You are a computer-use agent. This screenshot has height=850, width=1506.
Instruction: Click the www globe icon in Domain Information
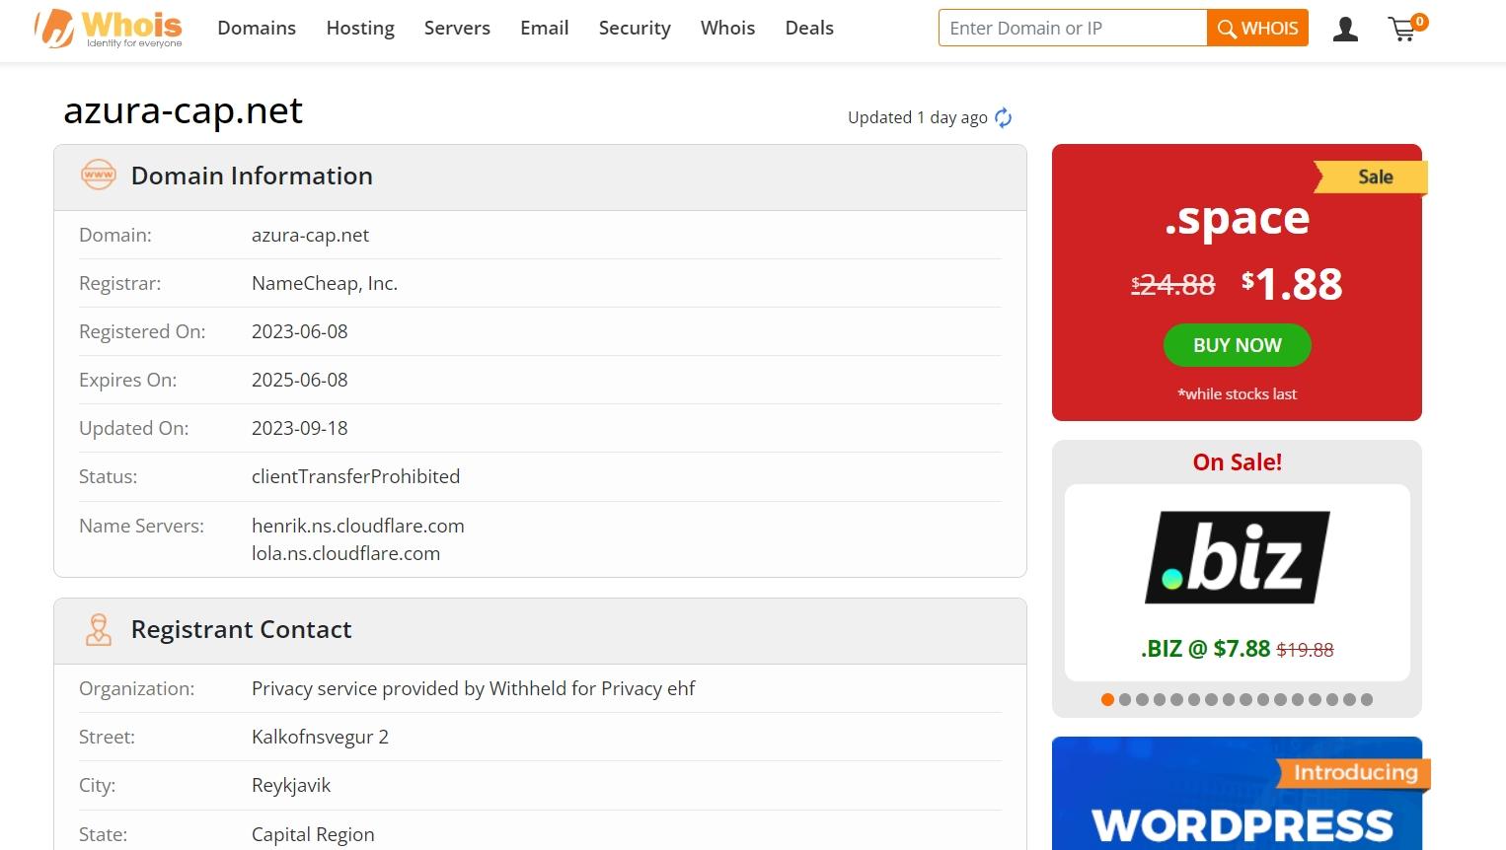pyautogui.click(x=98, y=176)
